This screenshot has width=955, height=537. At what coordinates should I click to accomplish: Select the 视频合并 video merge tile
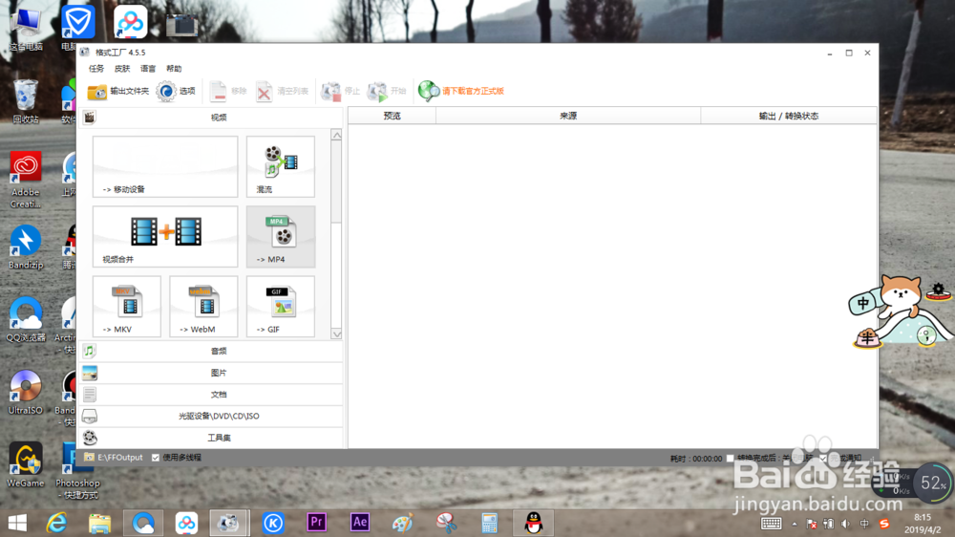[x=165, y=237]
